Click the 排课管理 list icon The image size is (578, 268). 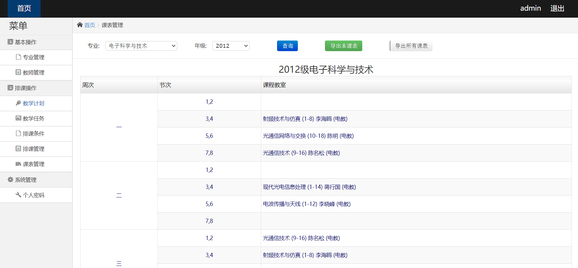18,149
